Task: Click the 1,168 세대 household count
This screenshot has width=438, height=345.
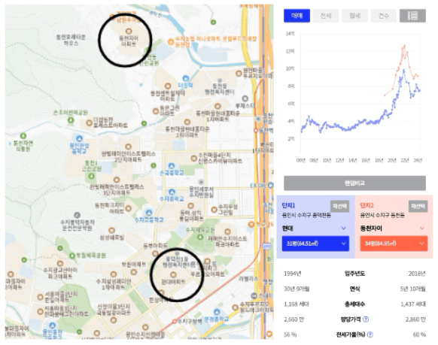Action: 297,304
